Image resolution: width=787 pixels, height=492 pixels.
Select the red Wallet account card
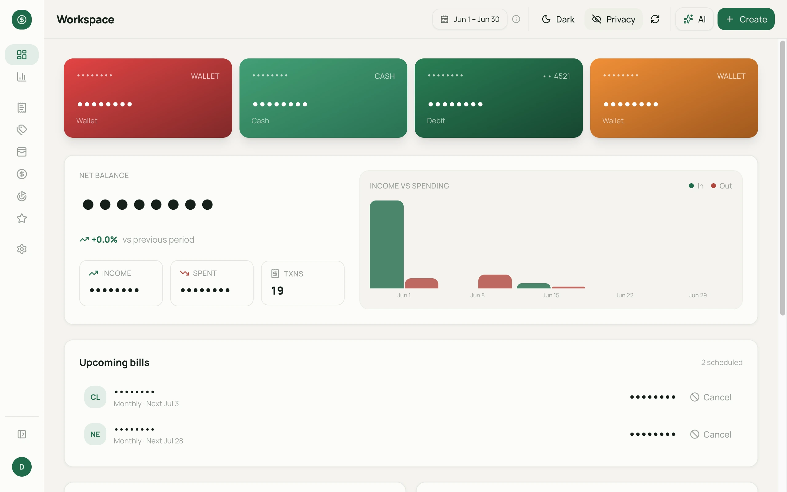click(148, 98)
